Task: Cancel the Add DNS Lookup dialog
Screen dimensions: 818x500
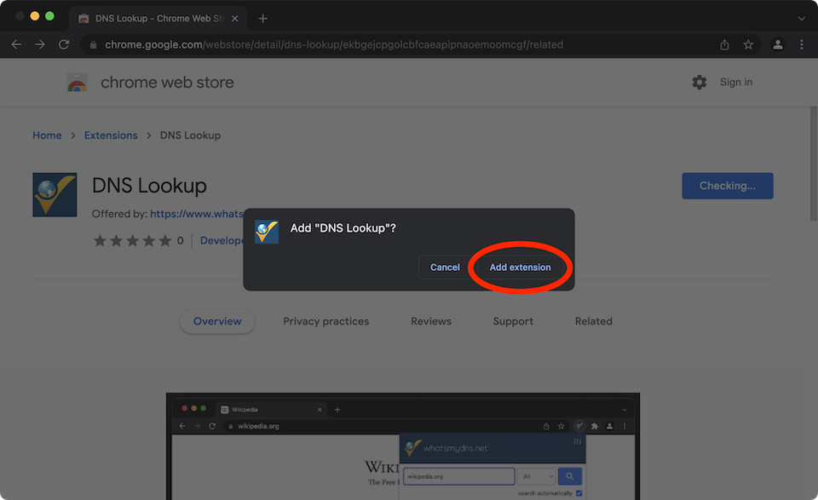Action: 445,267
